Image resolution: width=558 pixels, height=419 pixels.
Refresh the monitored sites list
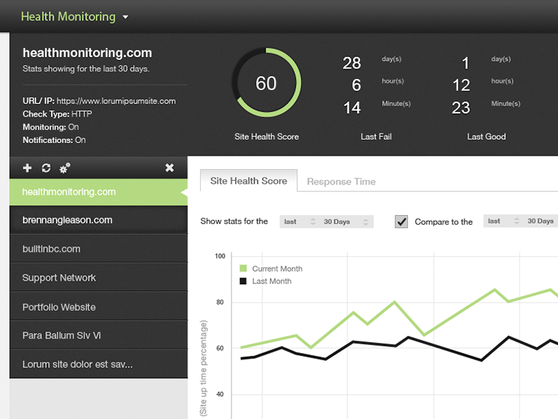coord(45,168)
